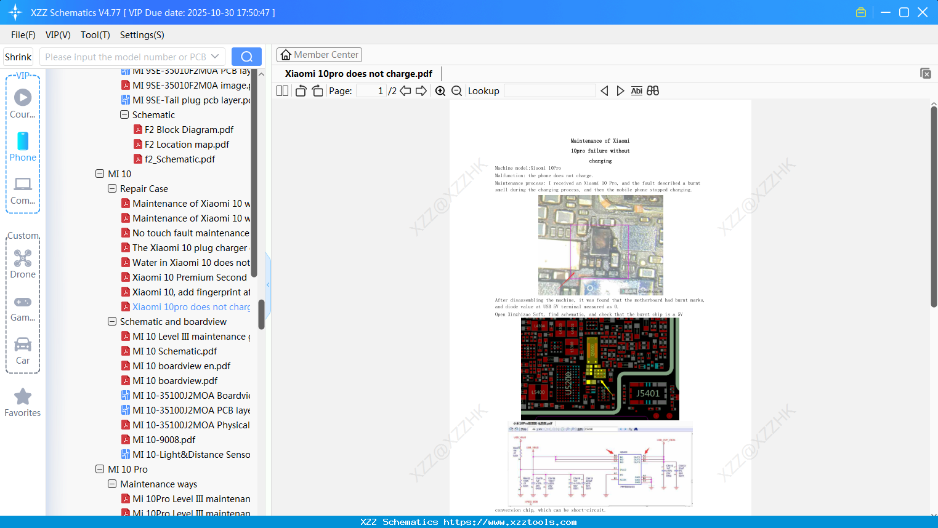Close the open PDF tab panel
This screenshot has height=528, width=938.
[926, 73]
